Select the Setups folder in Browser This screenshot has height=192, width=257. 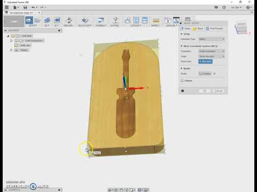(x=22, y=50)
